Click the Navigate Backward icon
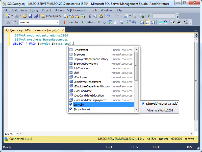The height and width of the screenshot is (152, 202). (x=126, y=16)
